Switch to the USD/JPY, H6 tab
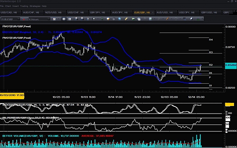This screenshot has height=148, width=237. coord(188,12)
